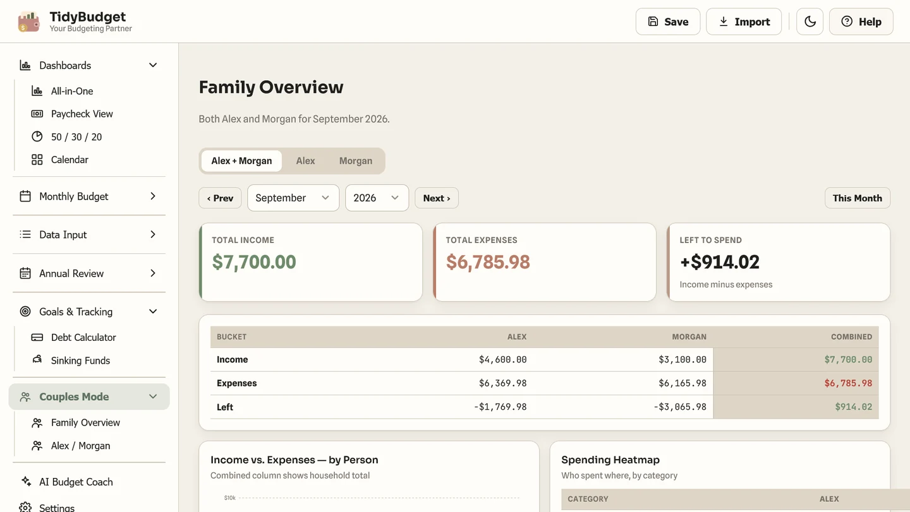Select the Alex + Morgan view tab
Viewport: 910px width, 512px height.
241,161
